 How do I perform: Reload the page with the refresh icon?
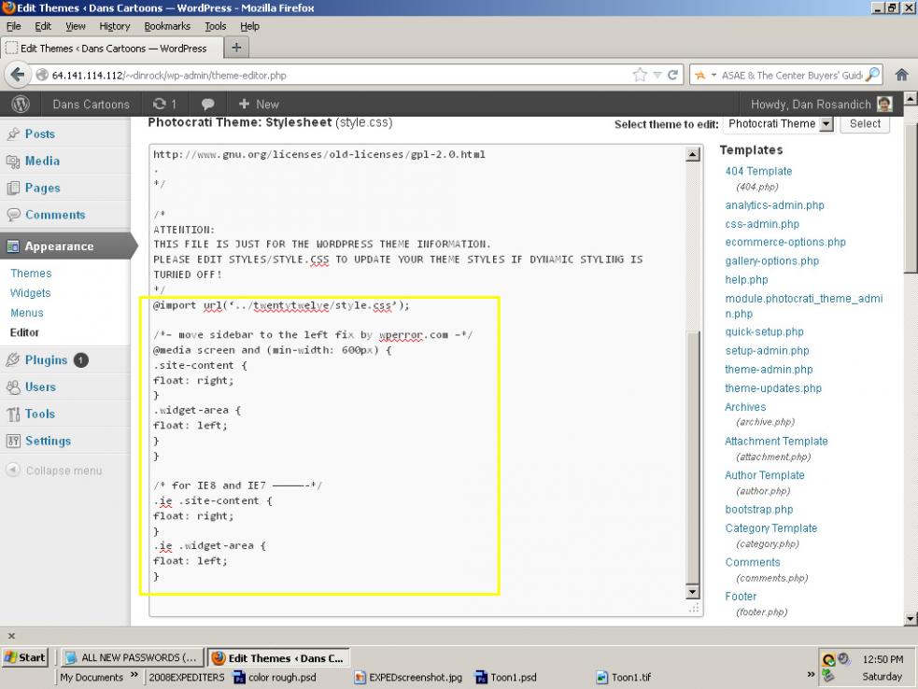672,75
